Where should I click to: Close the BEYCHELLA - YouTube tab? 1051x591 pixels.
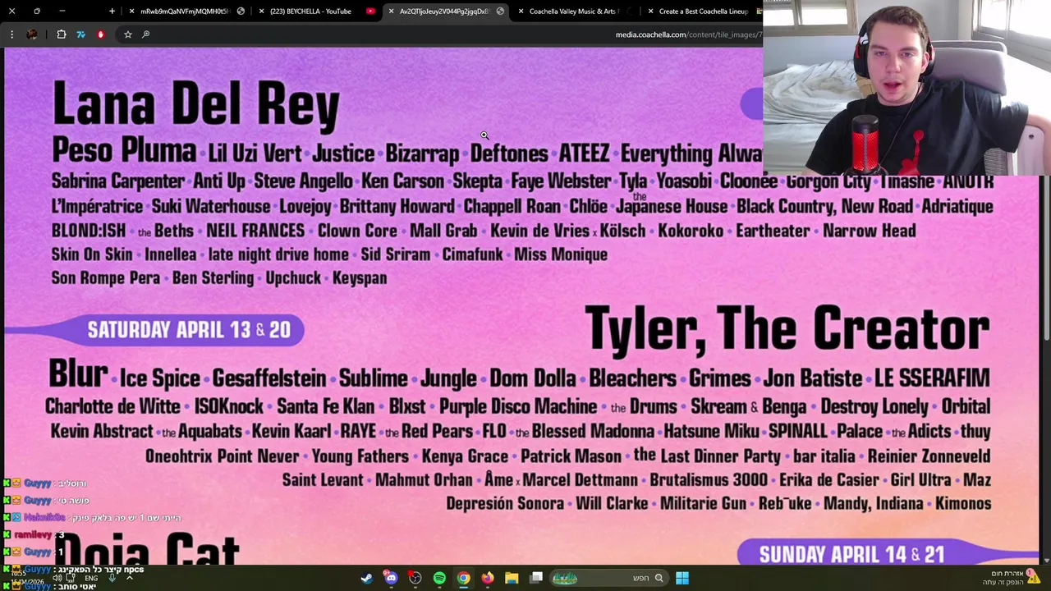261,11
